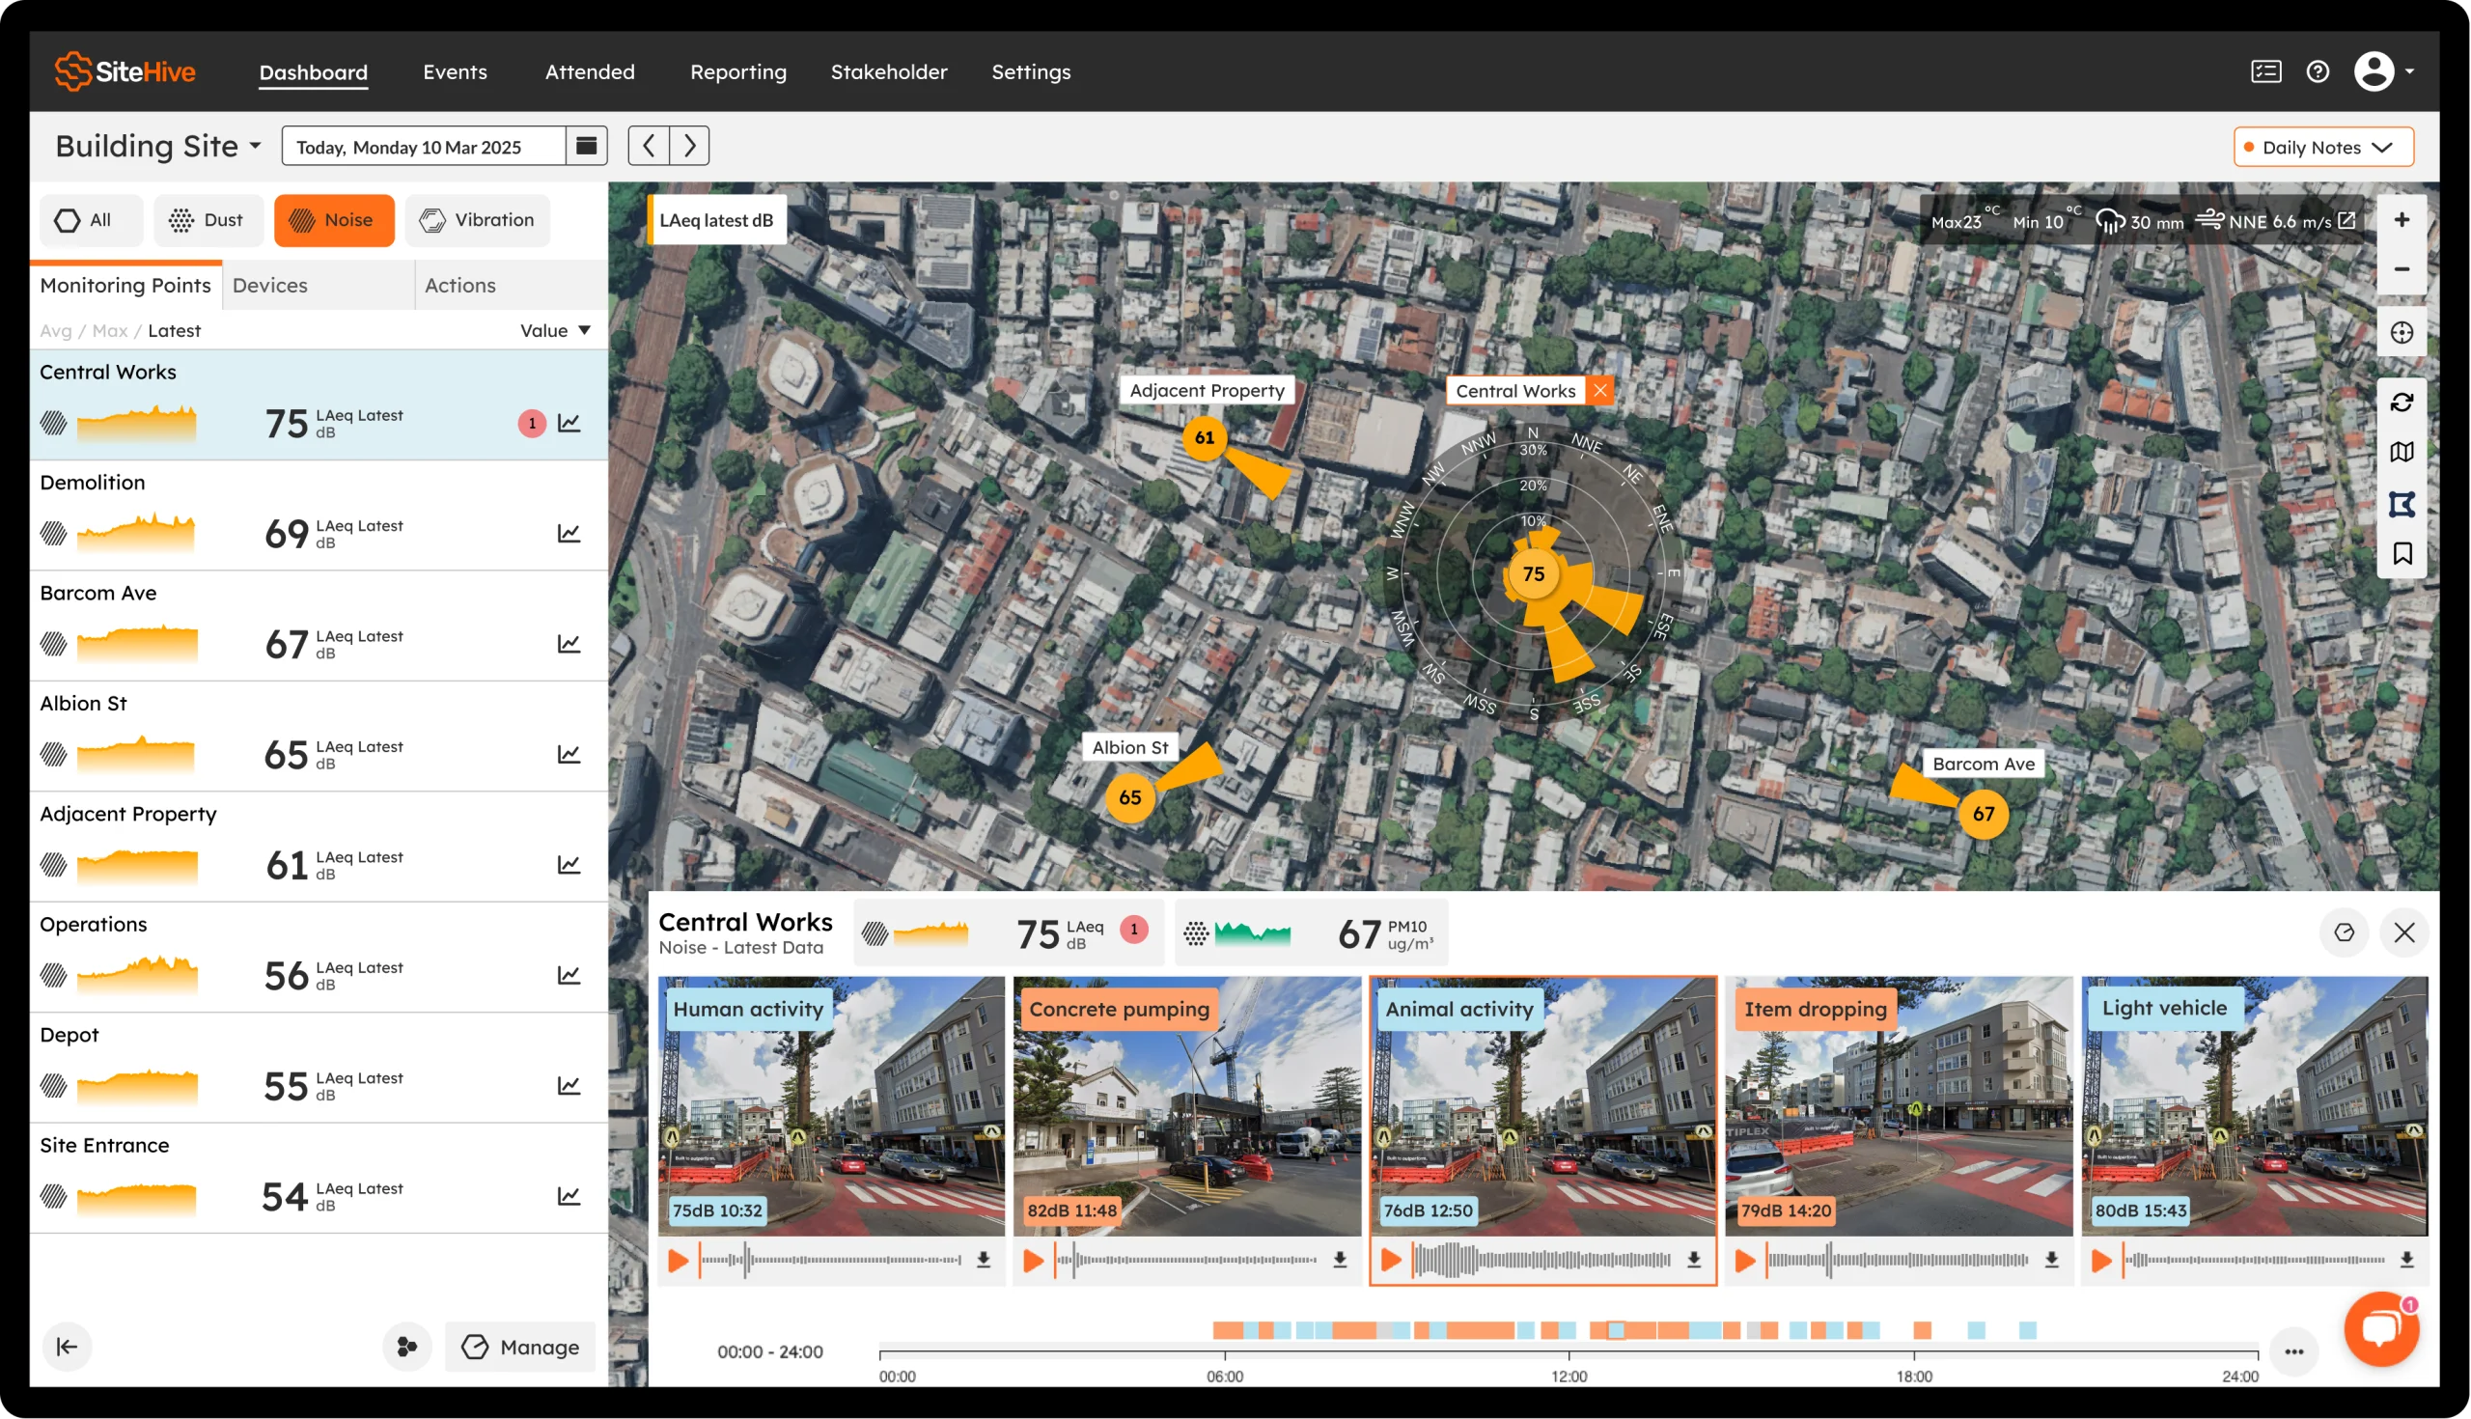
Task: Toggle the Noise sensor filter
Action: pyautogui.click(x=334, y=220)
